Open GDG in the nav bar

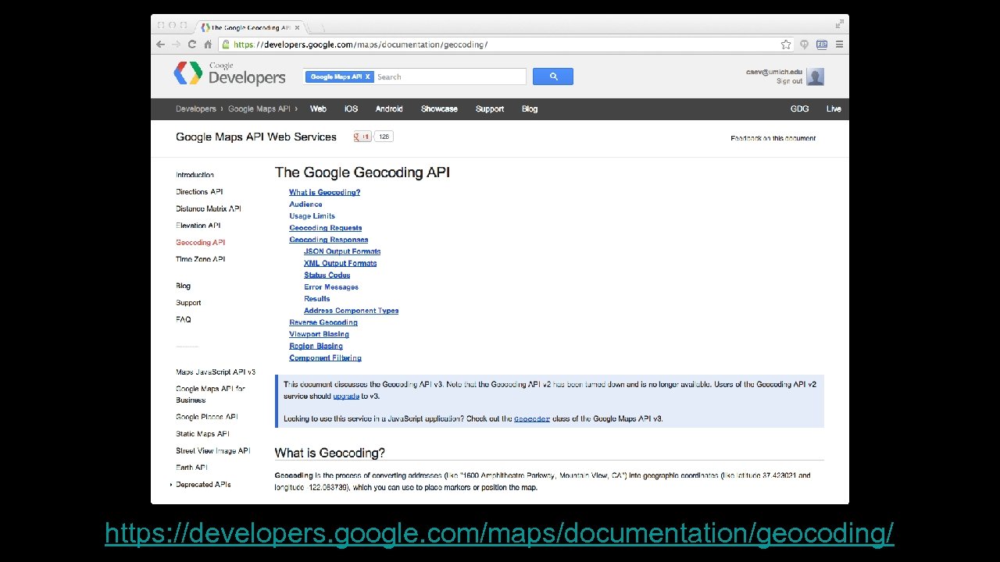[800, 109]
